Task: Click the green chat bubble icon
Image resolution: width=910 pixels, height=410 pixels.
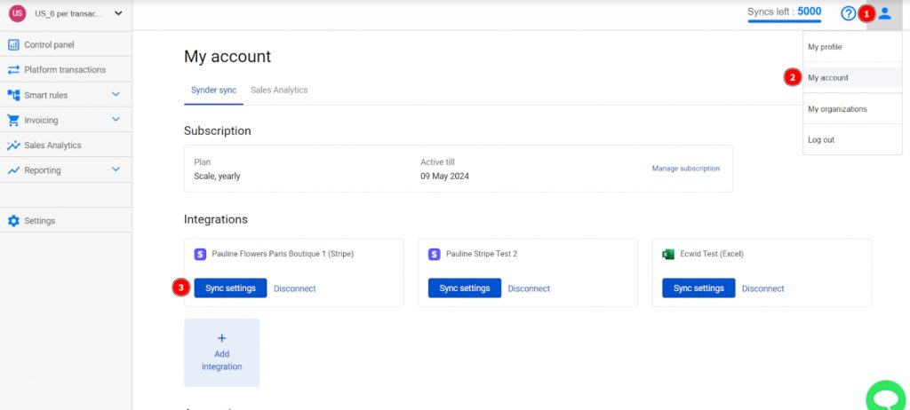Action: click(x=887, y=398)
